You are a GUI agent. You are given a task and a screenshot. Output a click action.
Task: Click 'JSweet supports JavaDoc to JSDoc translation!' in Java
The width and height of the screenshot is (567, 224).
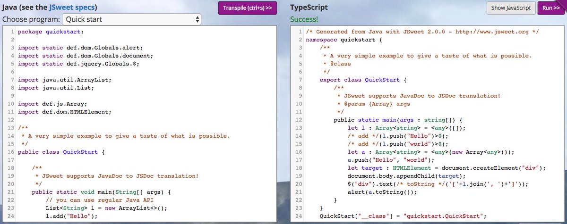tap(117, 176)
